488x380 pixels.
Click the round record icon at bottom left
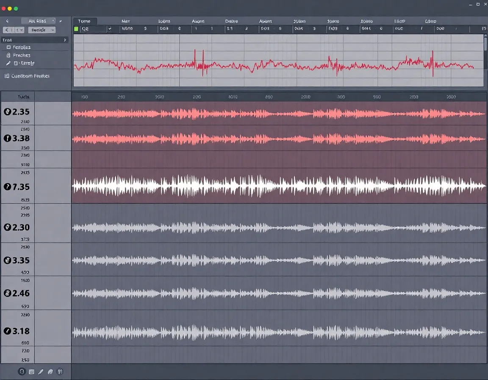22,372
